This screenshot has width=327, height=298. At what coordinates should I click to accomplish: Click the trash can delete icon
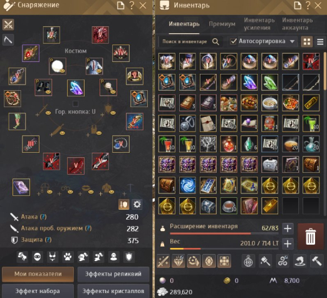(x=310, y=236)
